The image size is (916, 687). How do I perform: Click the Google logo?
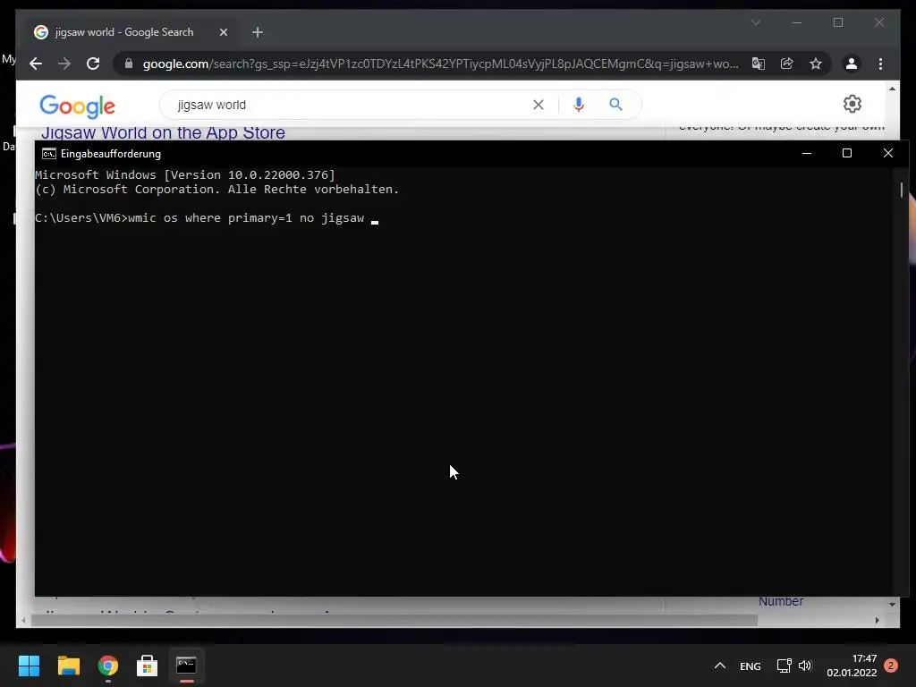click(x=77, y=106)
